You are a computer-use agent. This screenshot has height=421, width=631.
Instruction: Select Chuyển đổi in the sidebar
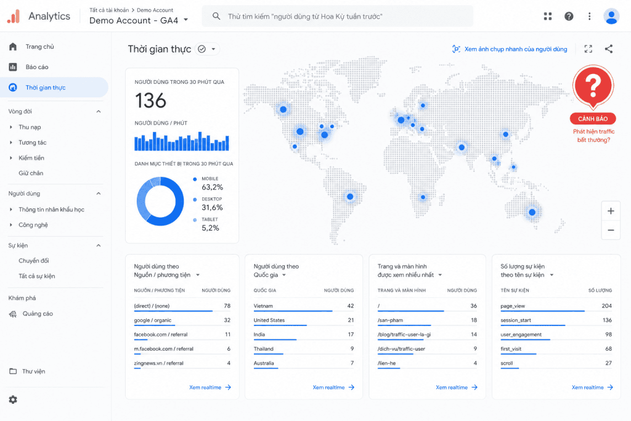[x=34, y=261]
